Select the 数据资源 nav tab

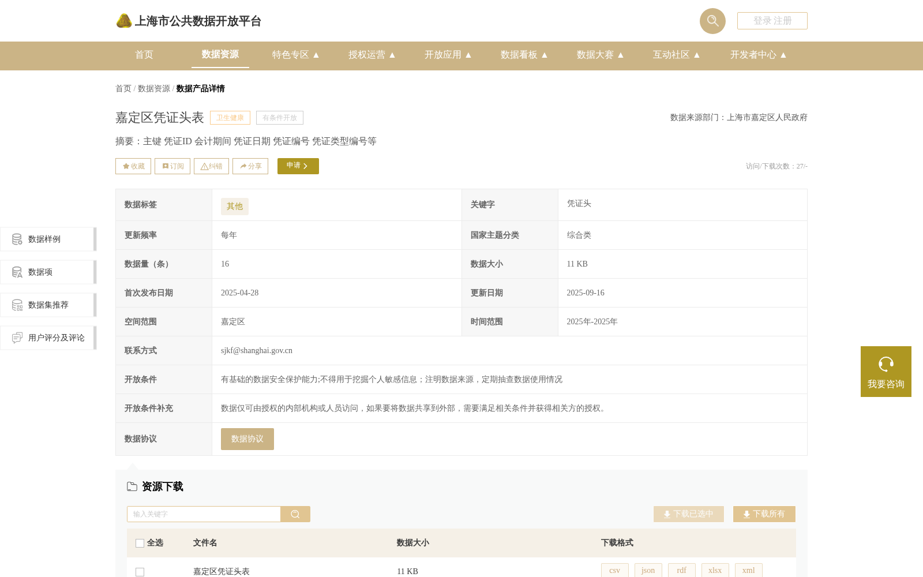(x=220, y=54)
